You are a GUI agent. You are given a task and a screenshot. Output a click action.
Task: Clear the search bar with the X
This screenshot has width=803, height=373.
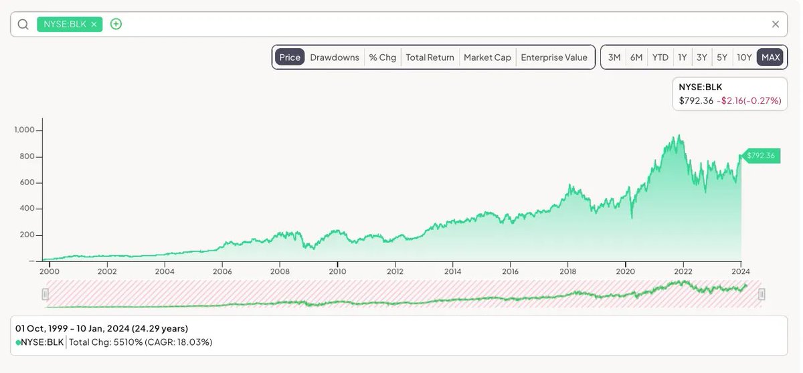(775, 24)
